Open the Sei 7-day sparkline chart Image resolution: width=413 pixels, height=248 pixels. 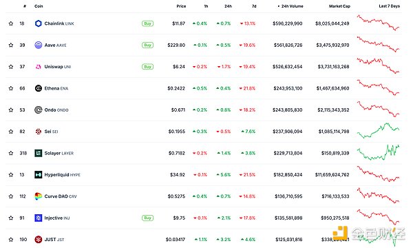click(x=378, y=130)
